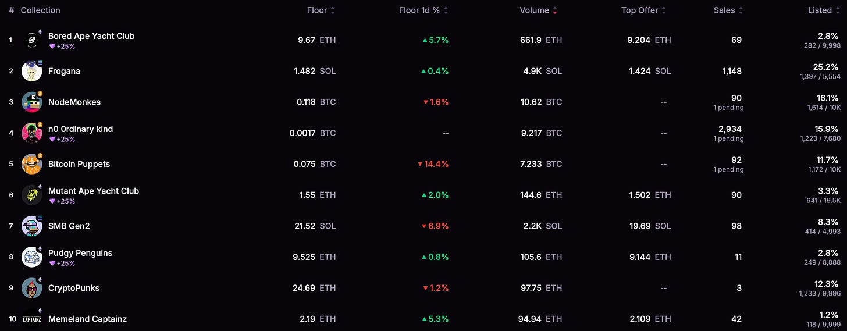Viewport: 847px width, 331px height.
Task: Sort by Top Offer column header
Action: pos(643,10)
